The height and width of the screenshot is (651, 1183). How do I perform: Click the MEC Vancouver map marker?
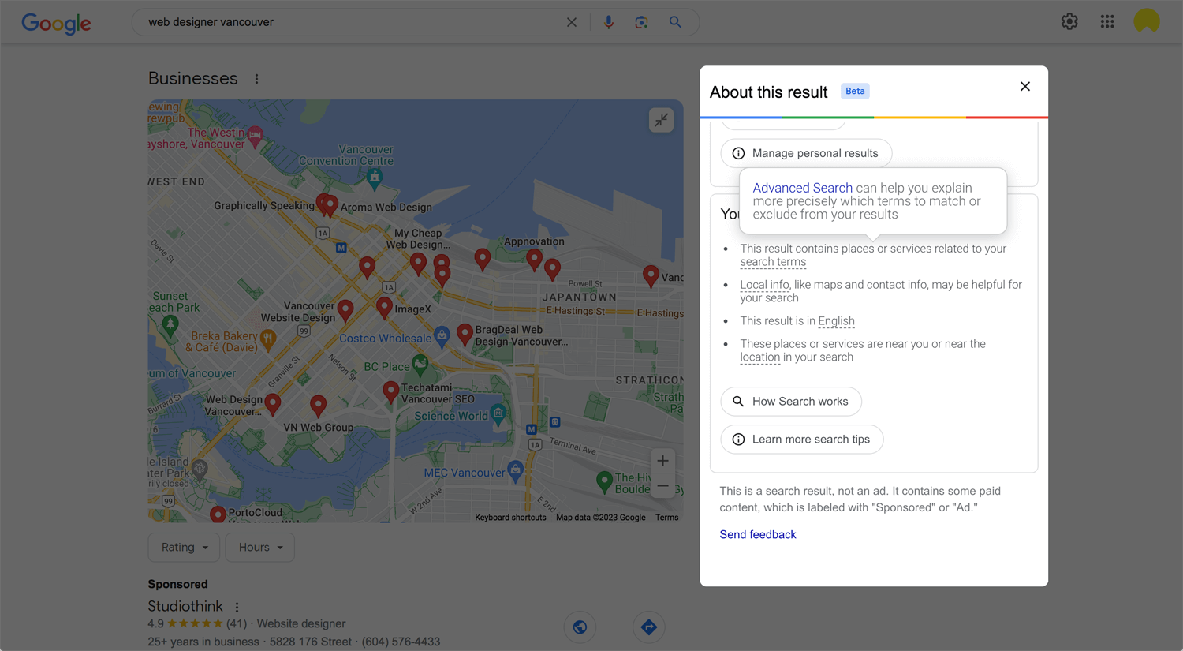(x=515, y=470)
